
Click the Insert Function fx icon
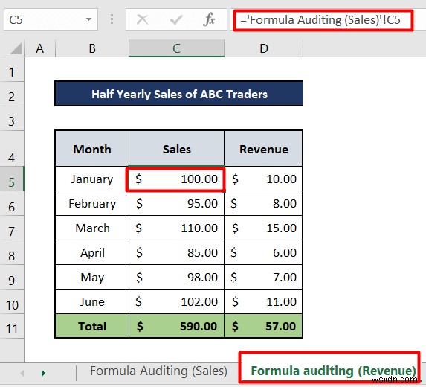point(209,19)
